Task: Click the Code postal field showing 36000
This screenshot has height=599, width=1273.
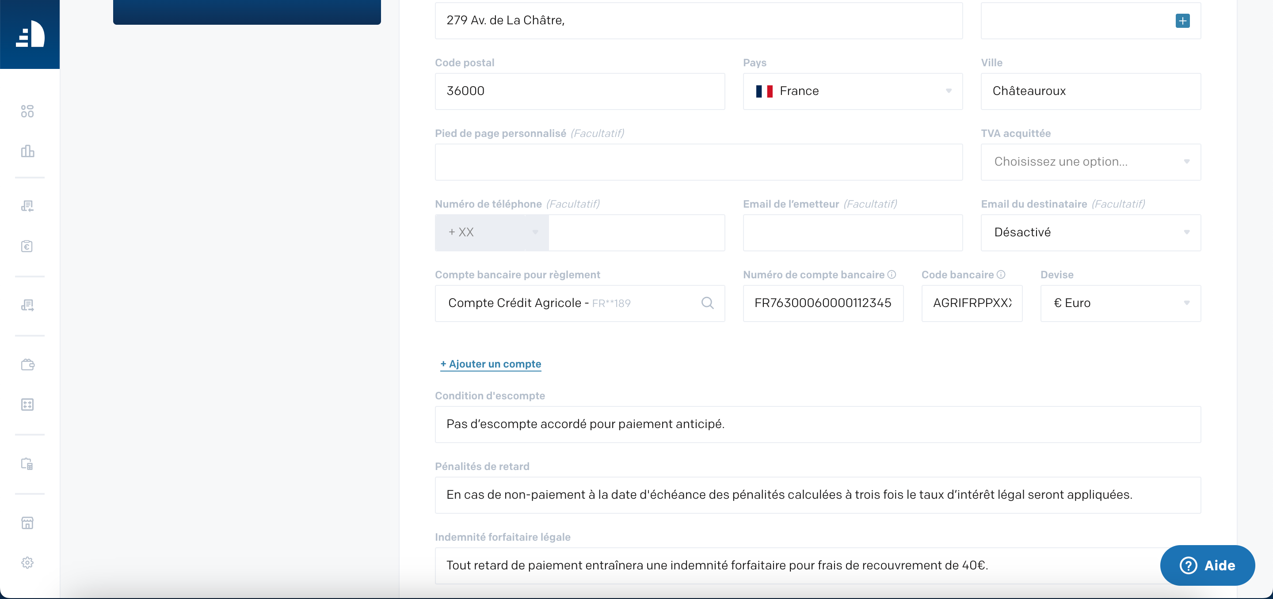Action: click(579, 91)
